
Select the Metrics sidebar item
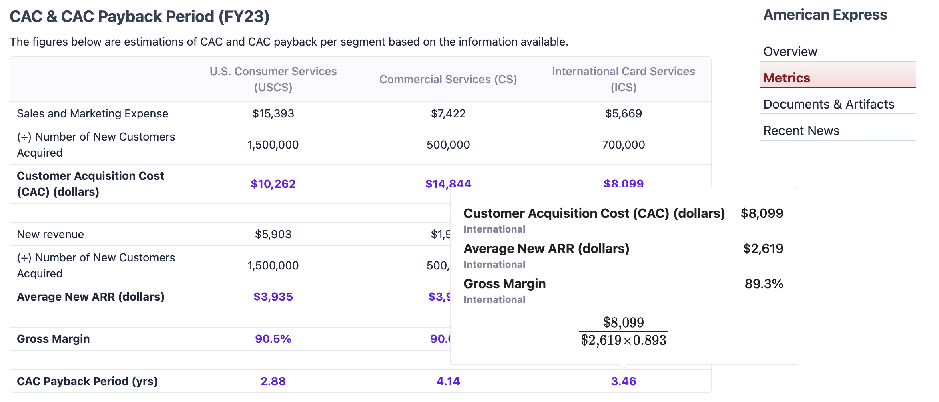click(x=786, y=78)
